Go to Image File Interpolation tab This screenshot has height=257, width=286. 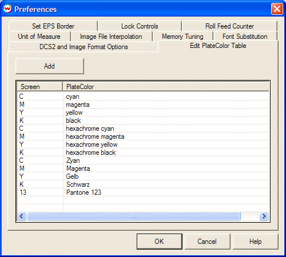tap(111, 37)
